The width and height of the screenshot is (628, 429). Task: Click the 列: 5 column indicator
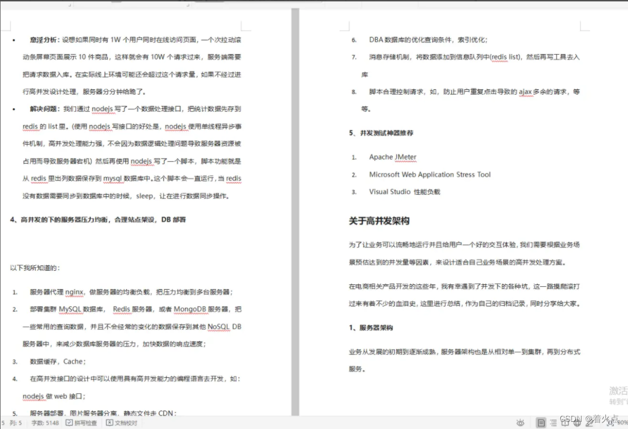pyautogui.click(x=15, y=422)
